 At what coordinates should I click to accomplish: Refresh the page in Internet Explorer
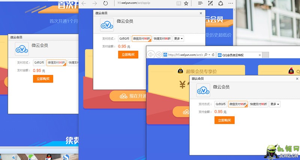click(x=213, y=55)
